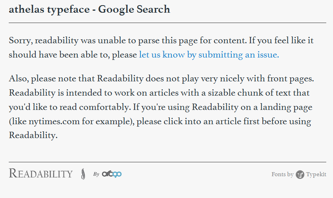333x198 pixels.
Task: Click the round Typekit T icon
Action: click(x=300, y=175)
